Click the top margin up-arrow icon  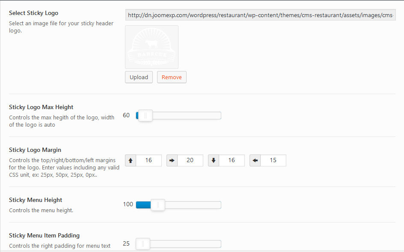[x=131, y=160]
